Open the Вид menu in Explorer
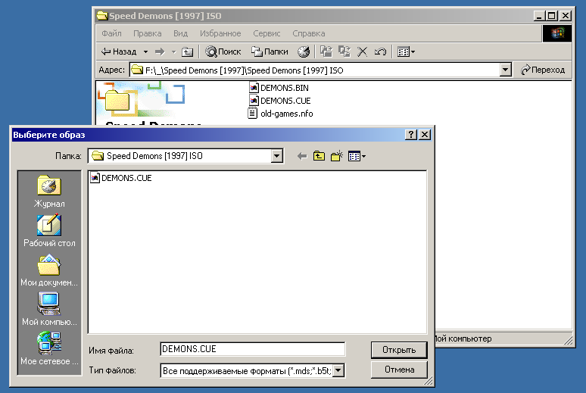Screen dimensions: 586x393 (180, 33)
